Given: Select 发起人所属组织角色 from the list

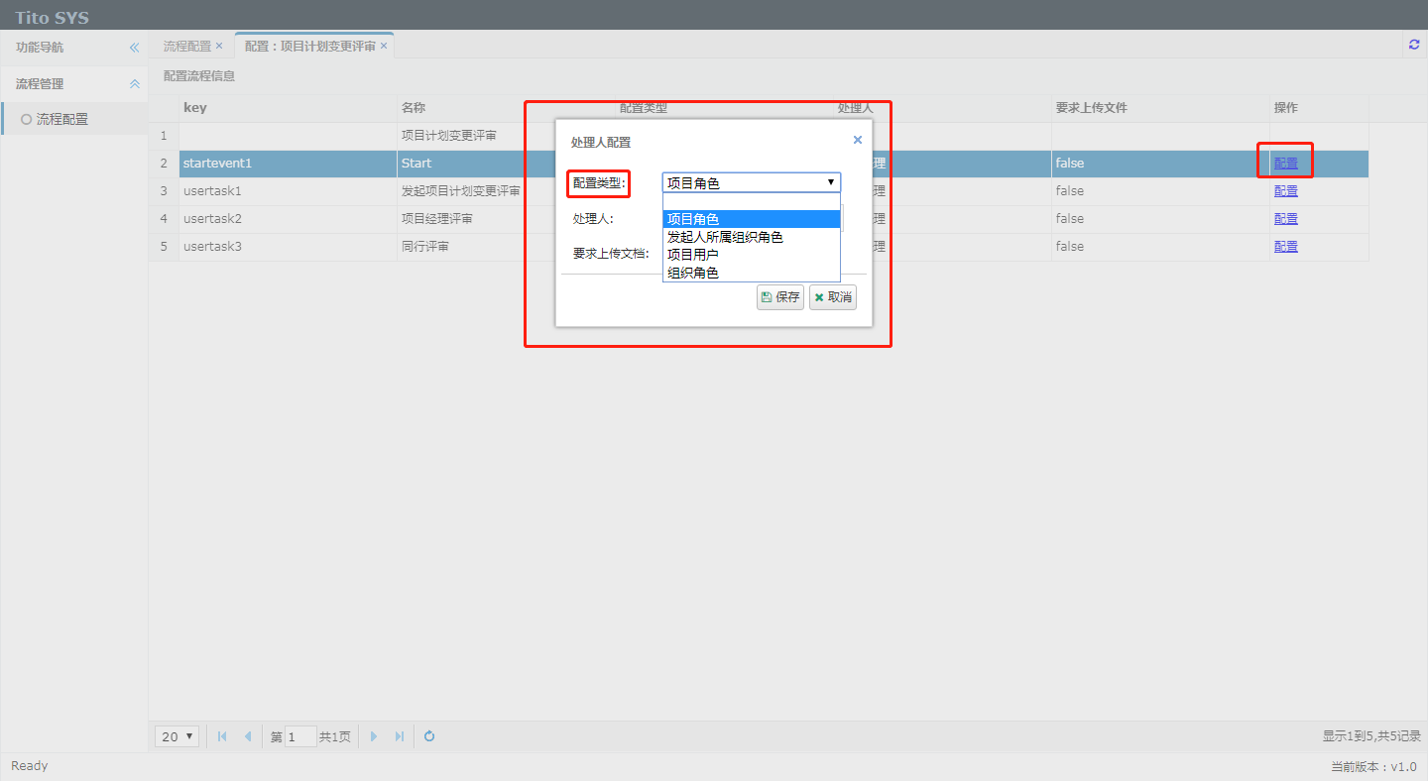Looking at the screenshot, I should pyautogui.click(x=725, y=237).
